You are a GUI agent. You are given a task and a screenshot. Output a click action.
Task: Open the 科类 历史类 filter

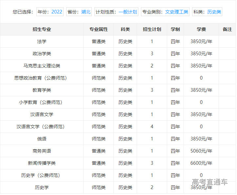(207, 12)
